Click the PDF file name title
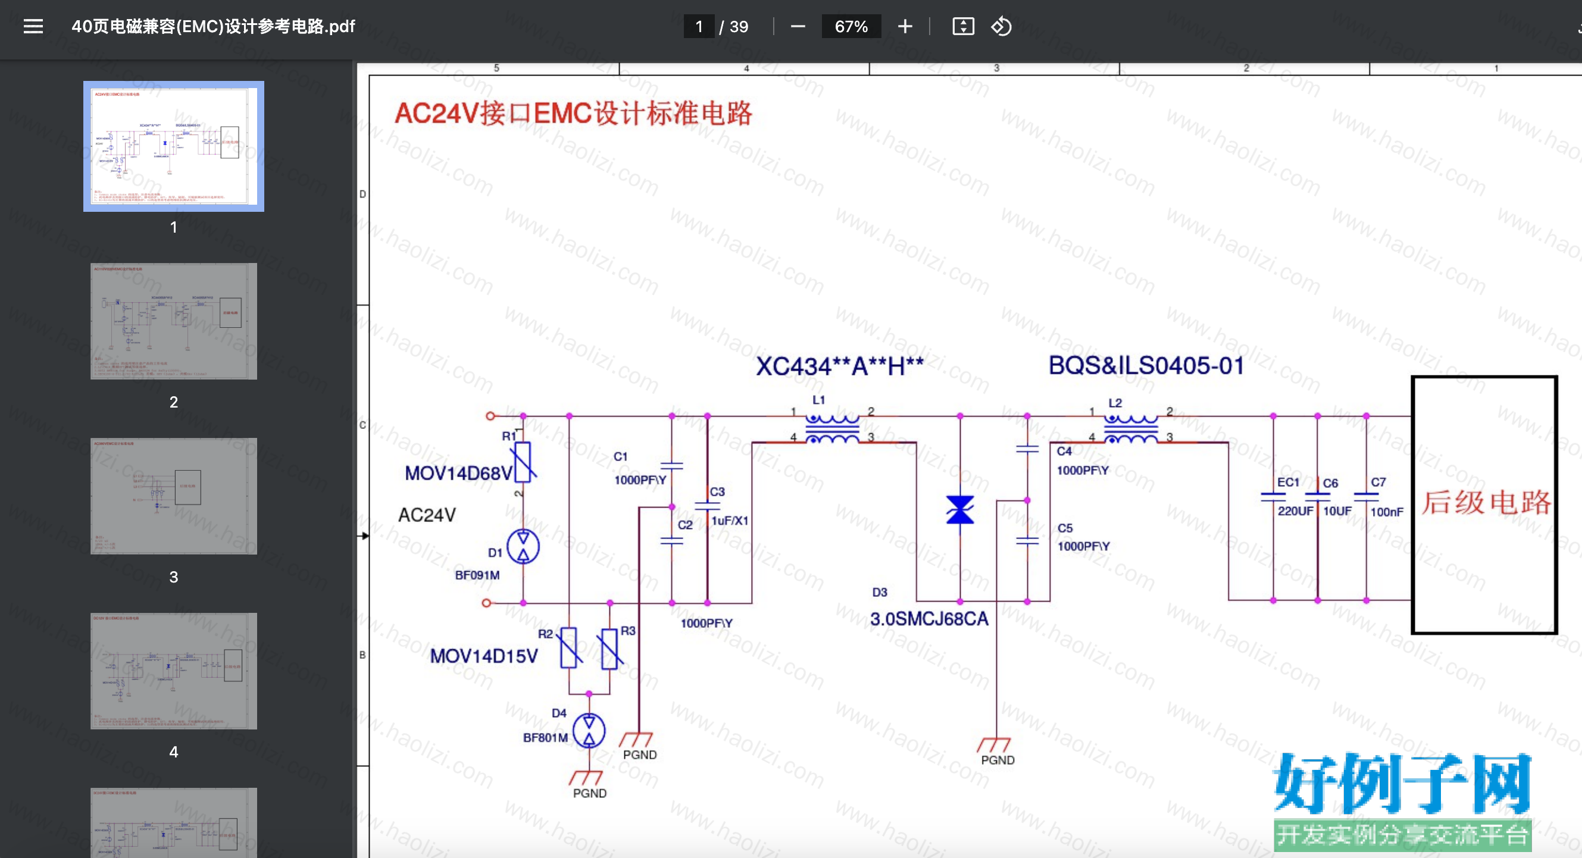Viewport: 1582px width, 858px height. (x=213, y=26)
